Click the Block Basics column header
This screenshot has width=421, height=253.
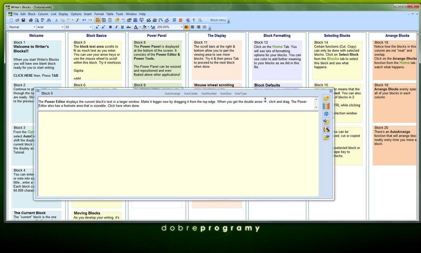(x=96, y=36)
